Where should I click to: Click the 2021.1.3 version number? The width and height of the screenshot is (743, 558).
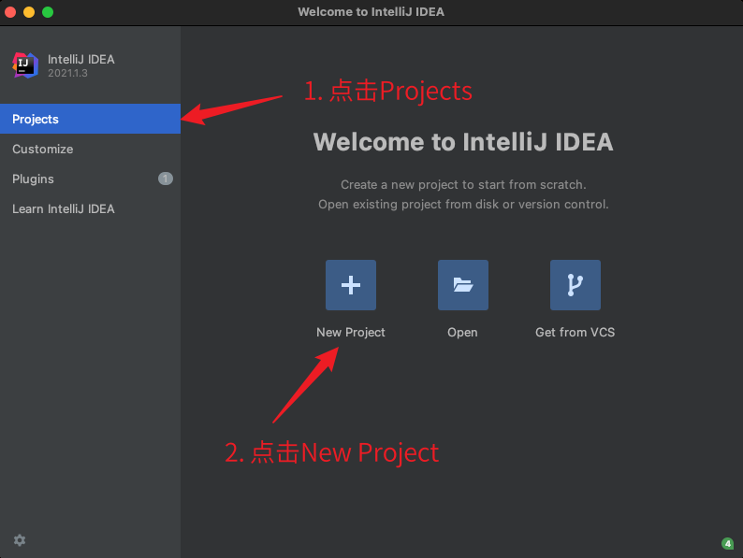click(x=67, y=73)
